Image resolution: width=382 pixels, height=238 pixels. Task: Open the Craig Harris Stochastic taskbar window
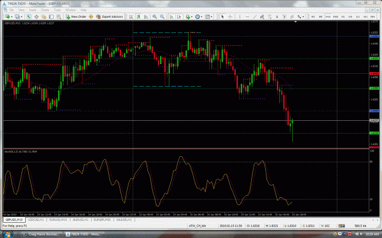click(42, 234)
